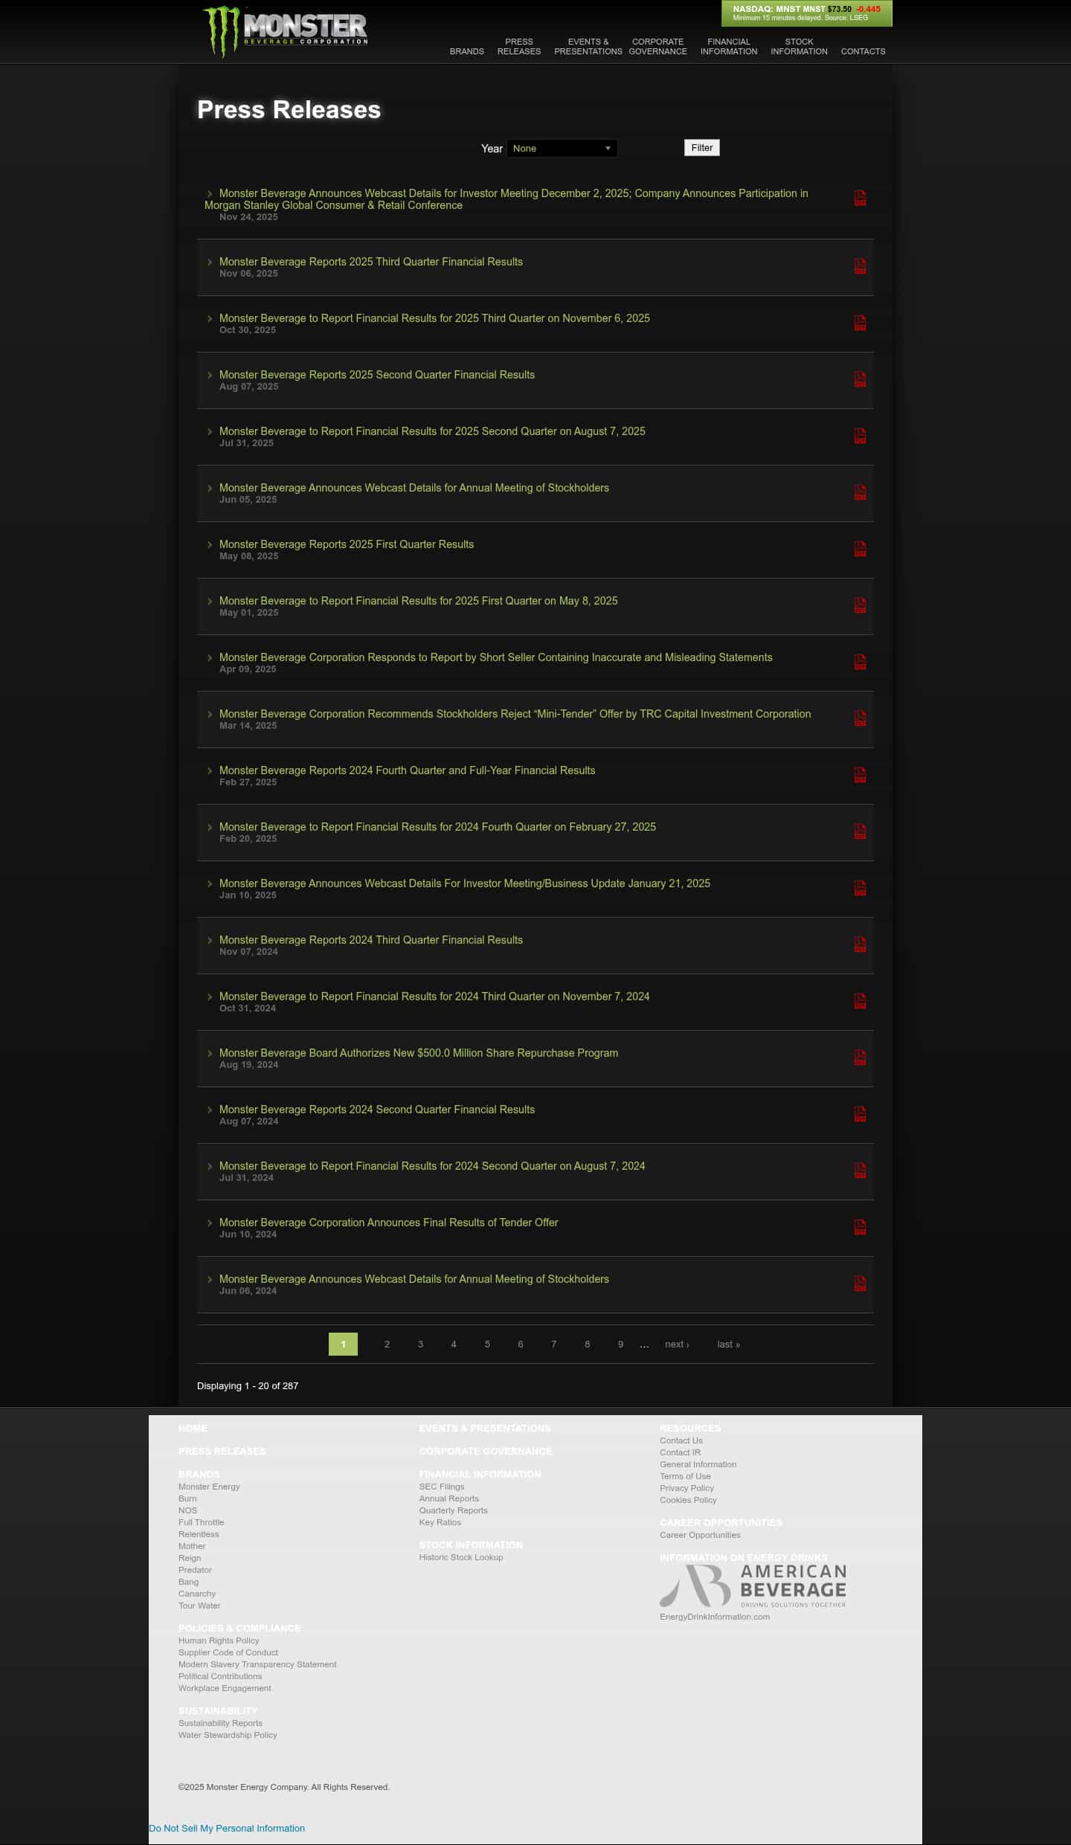Open the Career Opportunities footer link

700,1535
